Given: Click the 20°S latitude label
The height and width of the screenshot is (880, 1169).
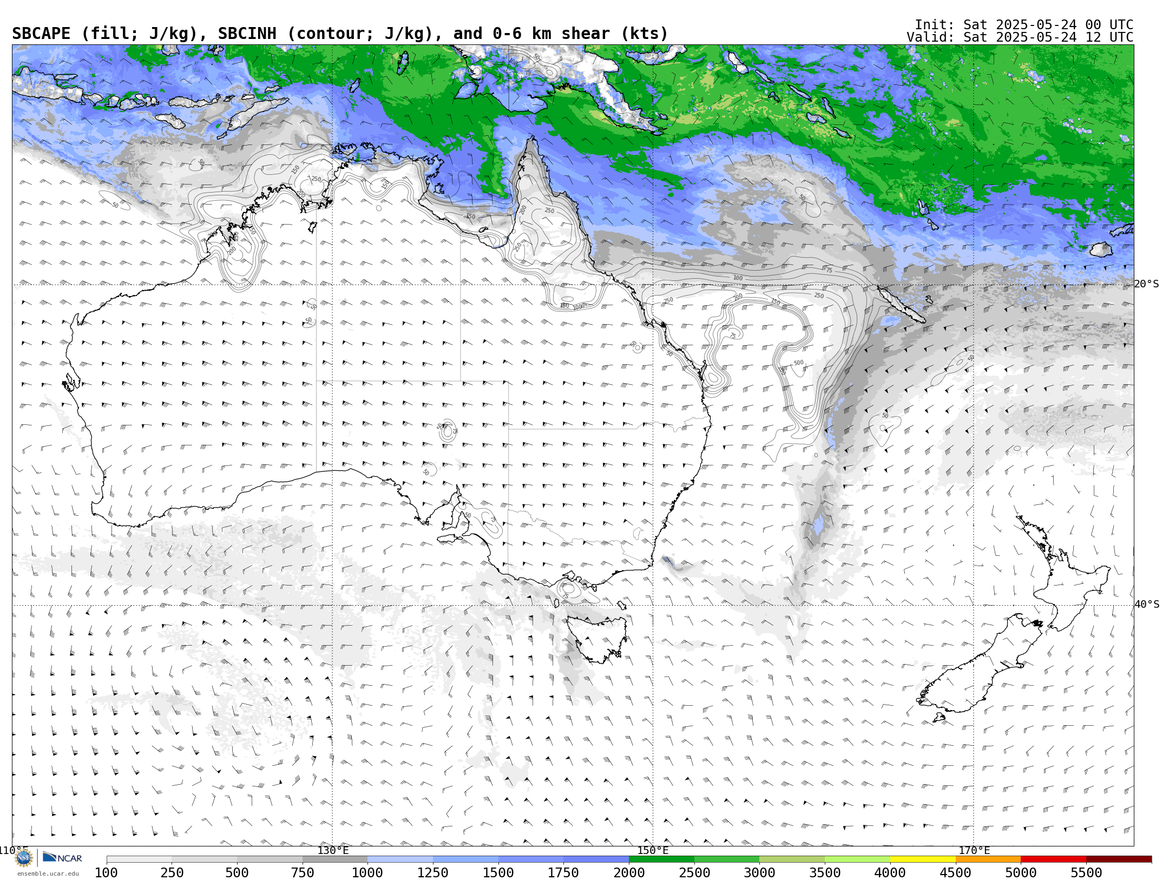Looking at the screenshot, I should pos(1146,284).
